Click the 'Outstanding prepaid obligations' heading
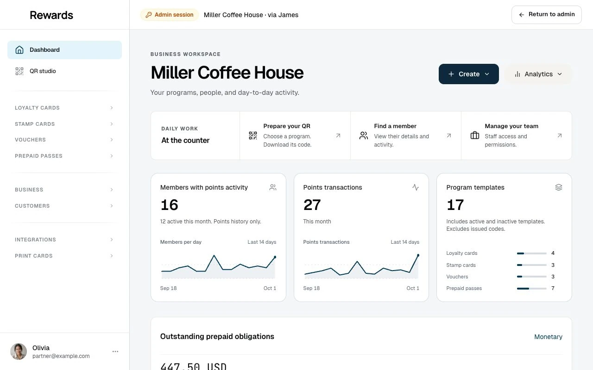The height and width of the screenshot is (370, 593). coord(217,337)
